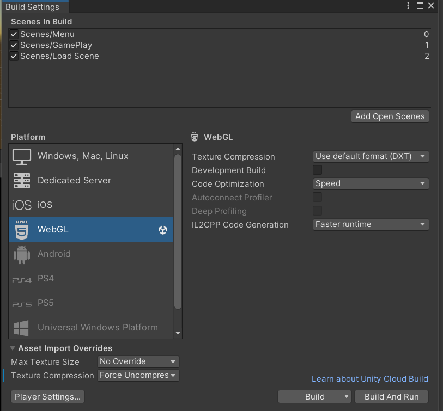Open the Code Optimization Speed dropdown
The width and height of the screenshot is (443, 411).
coord(371,183)
